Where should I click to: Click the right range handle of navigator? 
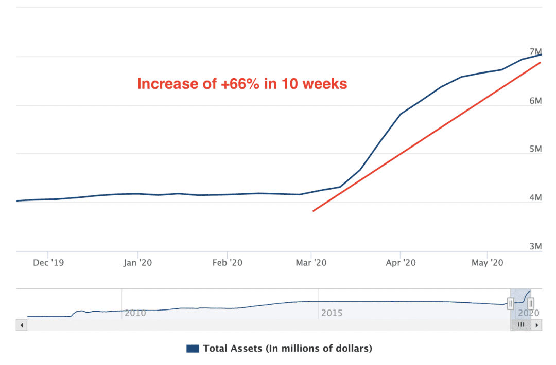(x=531, y=304)
